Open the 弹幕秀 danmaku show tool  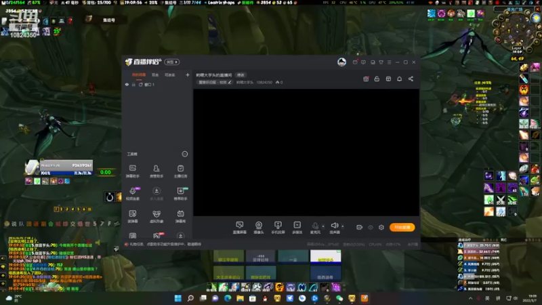pyautogui.click(x=180, y=216)
